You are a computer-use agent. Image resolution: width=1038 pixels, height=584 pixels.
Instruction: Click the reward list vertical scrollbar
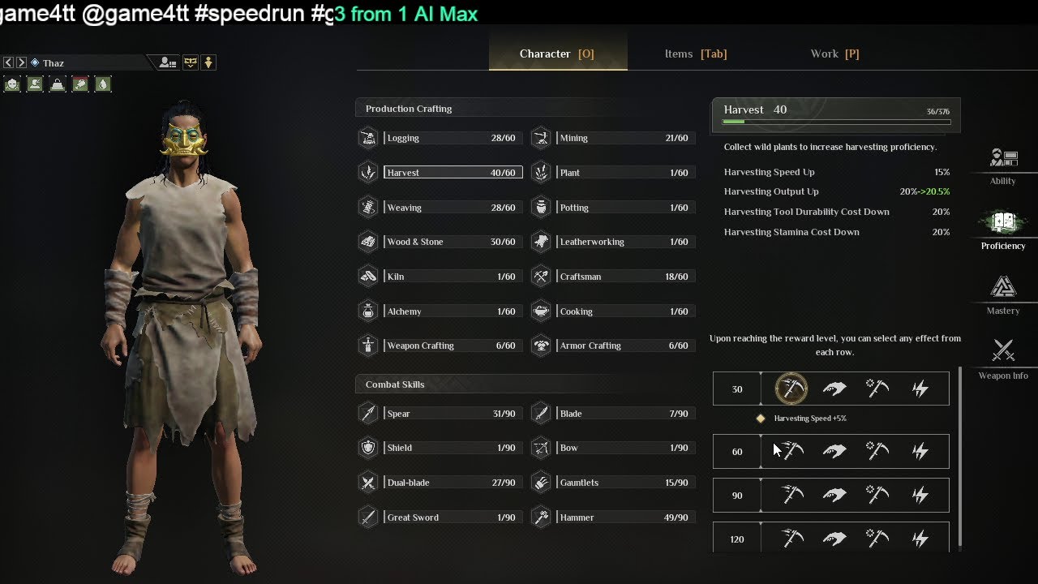pos(959,458)
